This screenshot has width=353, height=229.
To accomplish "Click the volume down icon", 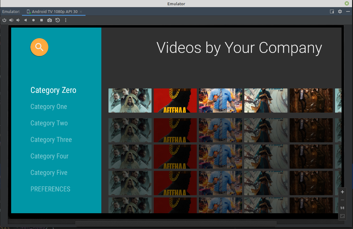I will click(x=18, y=20).
